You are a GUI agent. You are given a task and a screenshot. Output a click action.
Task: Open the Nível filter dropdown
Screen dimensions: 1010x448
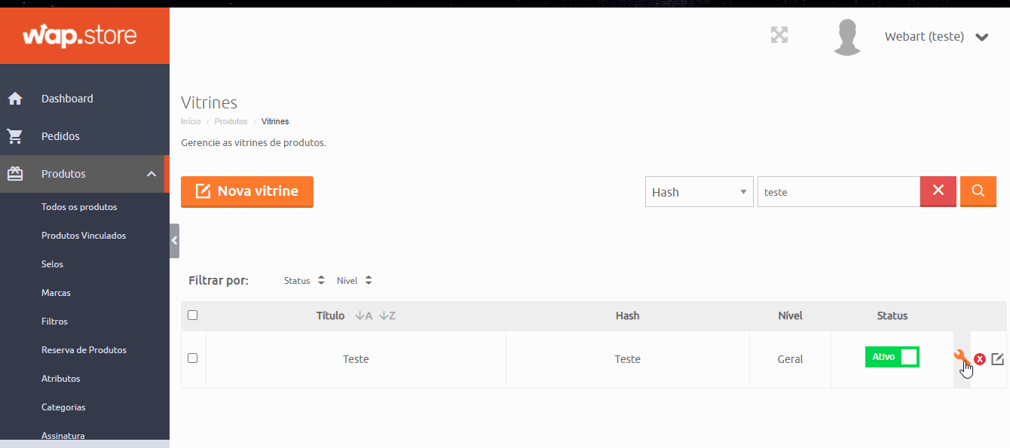354,280
